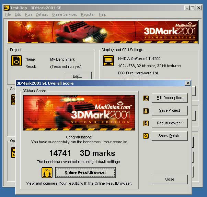Open the Run menu

(x=28, y=14)
